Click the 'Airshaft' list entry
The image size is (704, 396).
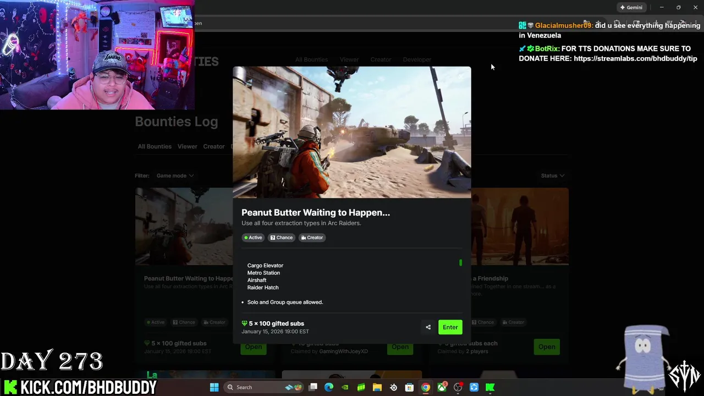pos(257,280)
